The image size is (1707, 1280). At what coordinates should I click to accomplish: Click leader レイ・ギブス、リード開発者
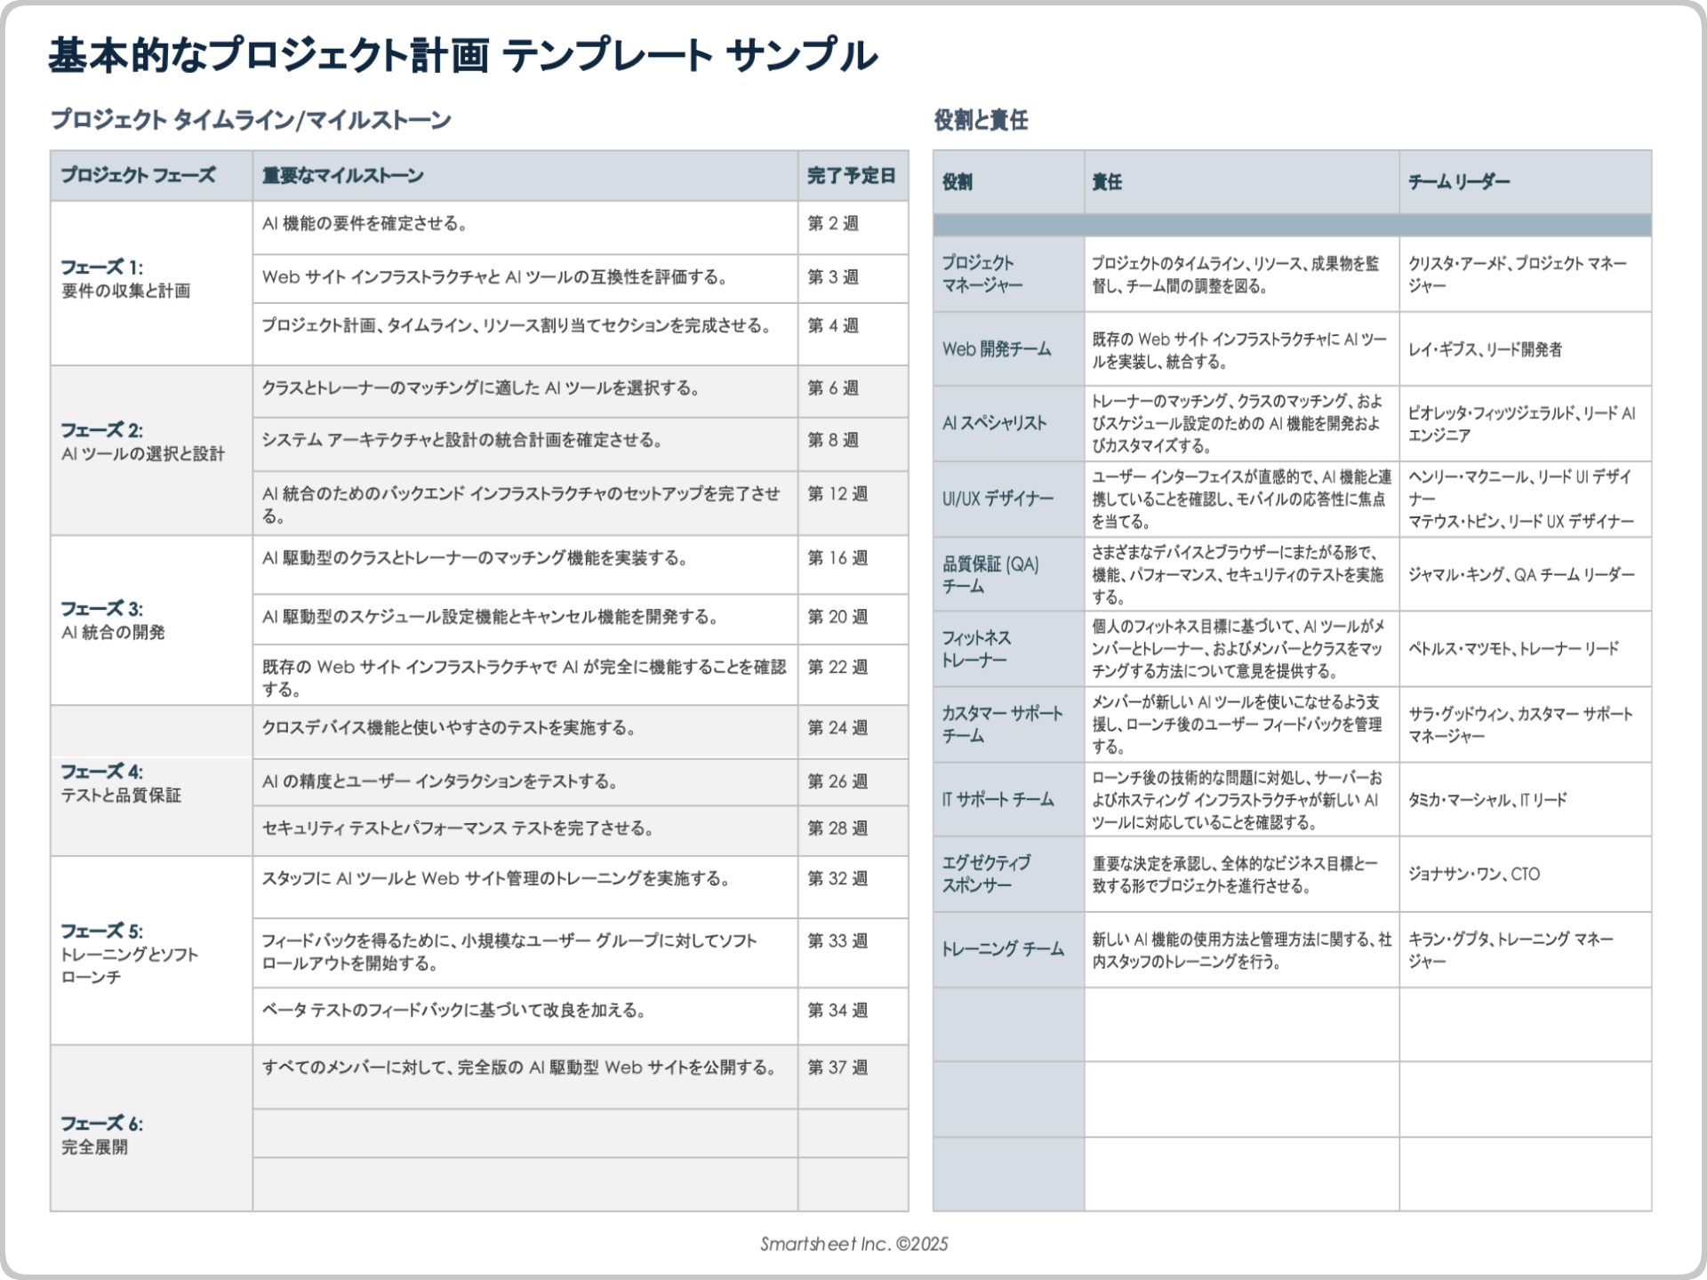pos(1526,348)
